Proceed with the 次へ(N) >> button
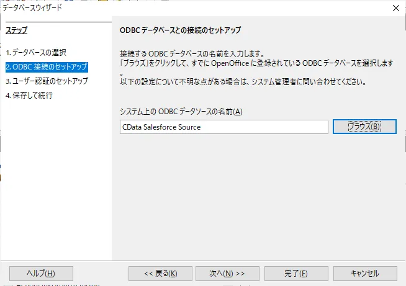This screenshot has height=286, width=406. [227, 273]
